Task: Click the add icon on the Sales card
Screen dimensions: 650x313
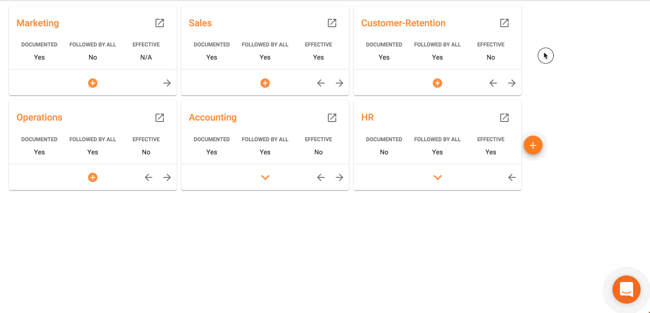Action: 265,83
